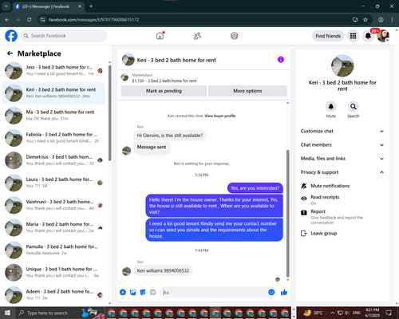Attach a file with the photo icon
Viewport: 399px width, 319px height.
point(132,292)
